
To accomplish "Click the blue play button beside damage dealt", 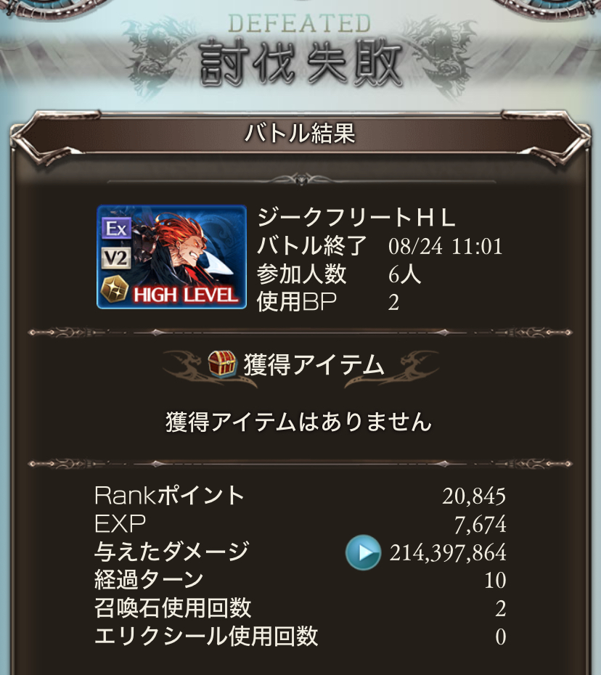I will click(363, 552).
